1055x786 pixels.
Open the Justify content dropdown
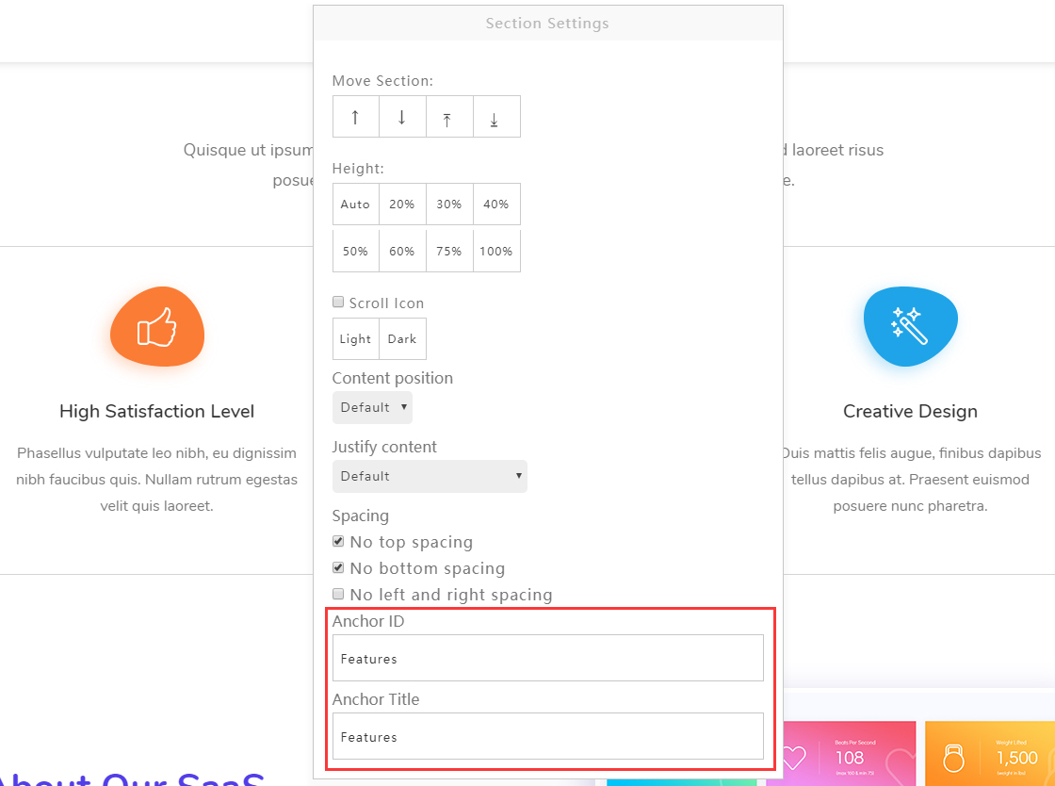tap(430, 476)
